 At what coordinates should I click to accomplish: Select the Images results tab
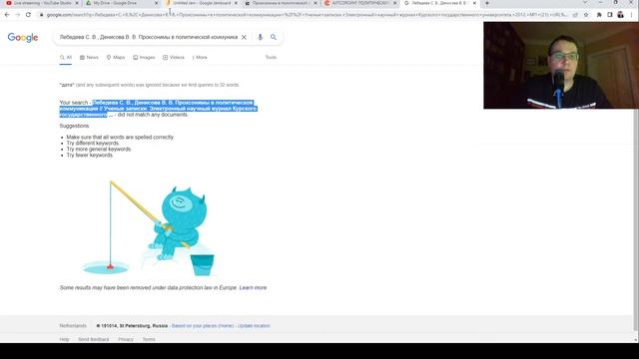point(144,58)
